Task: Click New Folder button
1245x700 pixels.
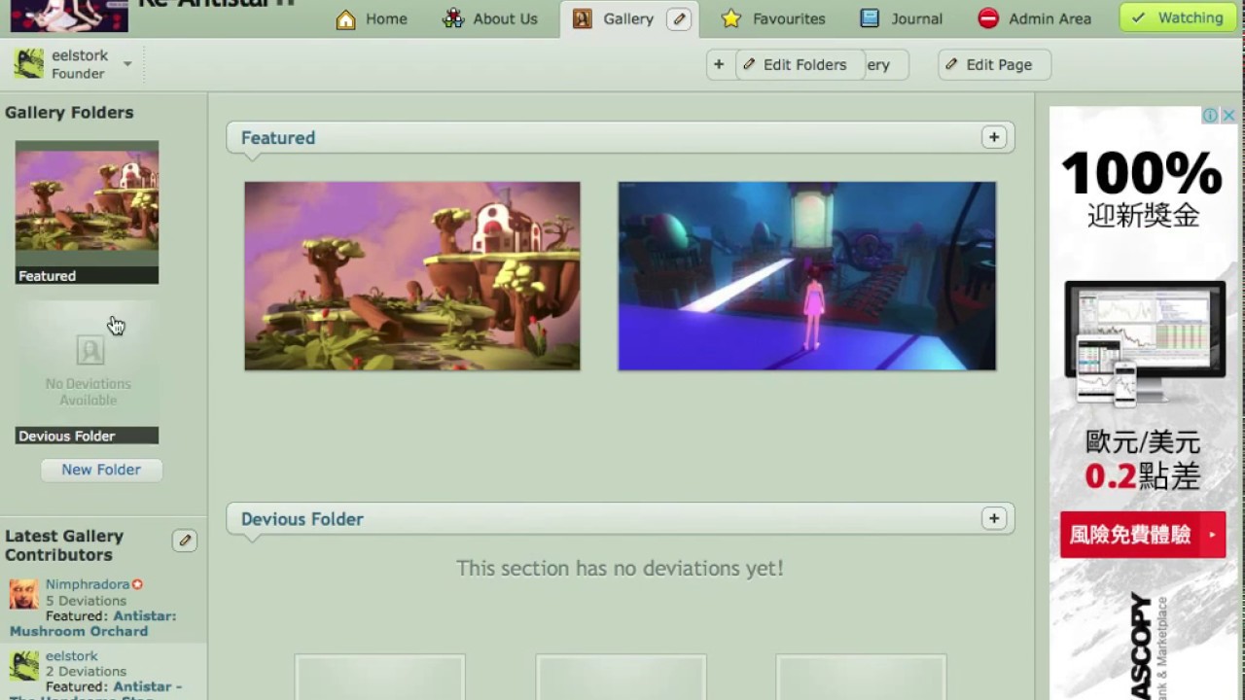Action: coord(101,470)
